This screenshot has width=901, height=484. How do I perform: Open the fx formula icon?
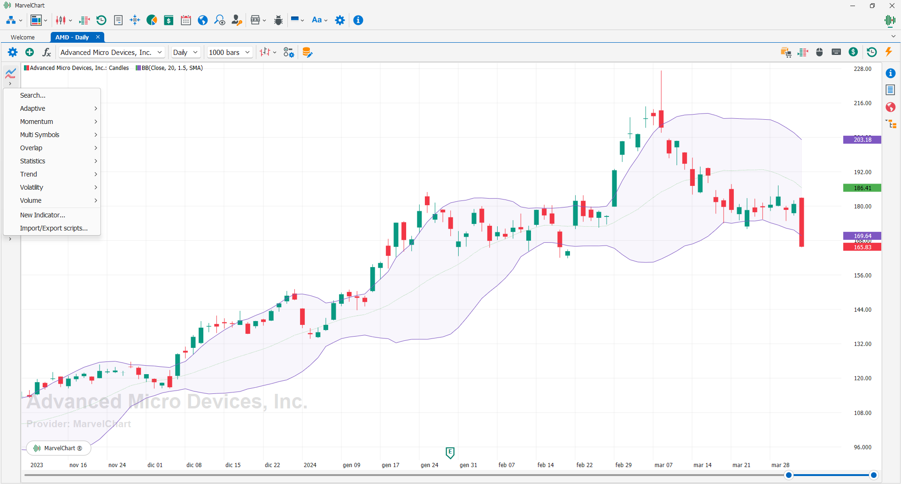pyautogui.click(x=46, y=52)
